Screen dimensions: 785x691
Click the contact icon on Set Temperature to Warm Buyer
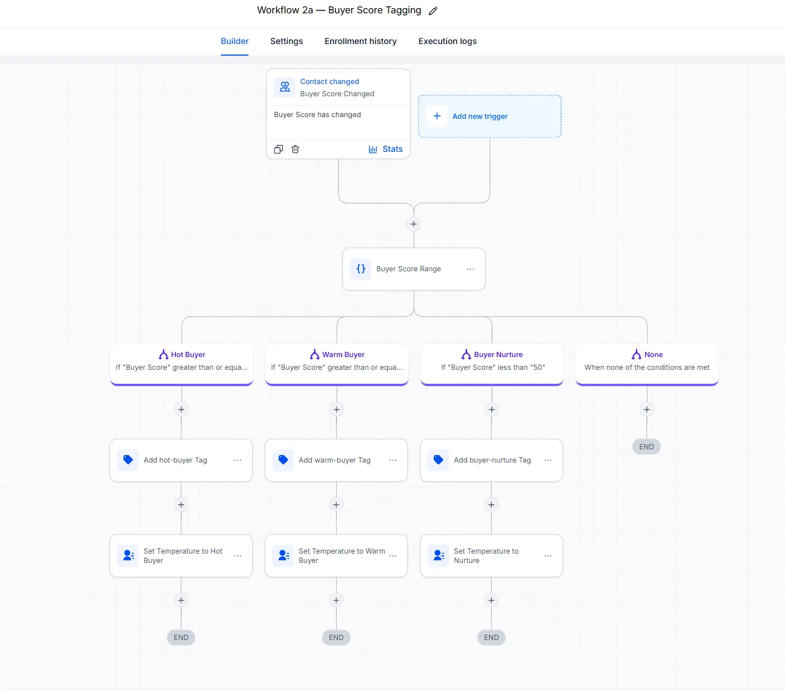[x=283, y=555]
